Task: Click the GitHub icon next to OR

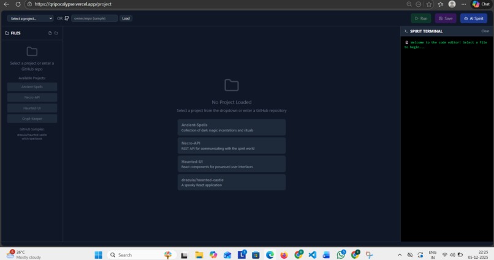Action: point(67,18)
